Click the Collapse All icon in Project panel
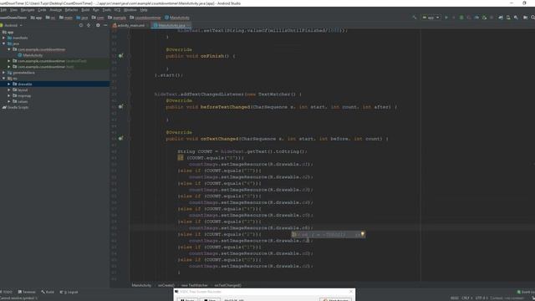Screen dimensions: 535x301 click(x=89, y=25)
